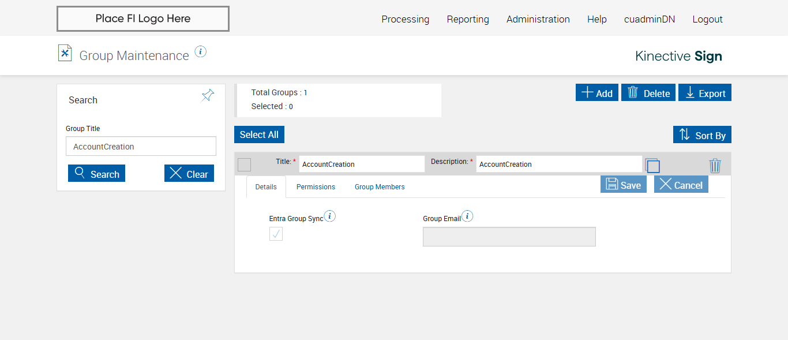Click the Select All button
788x340 pixels.
259,134
